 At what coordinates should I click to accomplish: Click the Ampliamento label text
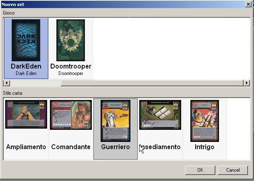(x=26, y=147)
